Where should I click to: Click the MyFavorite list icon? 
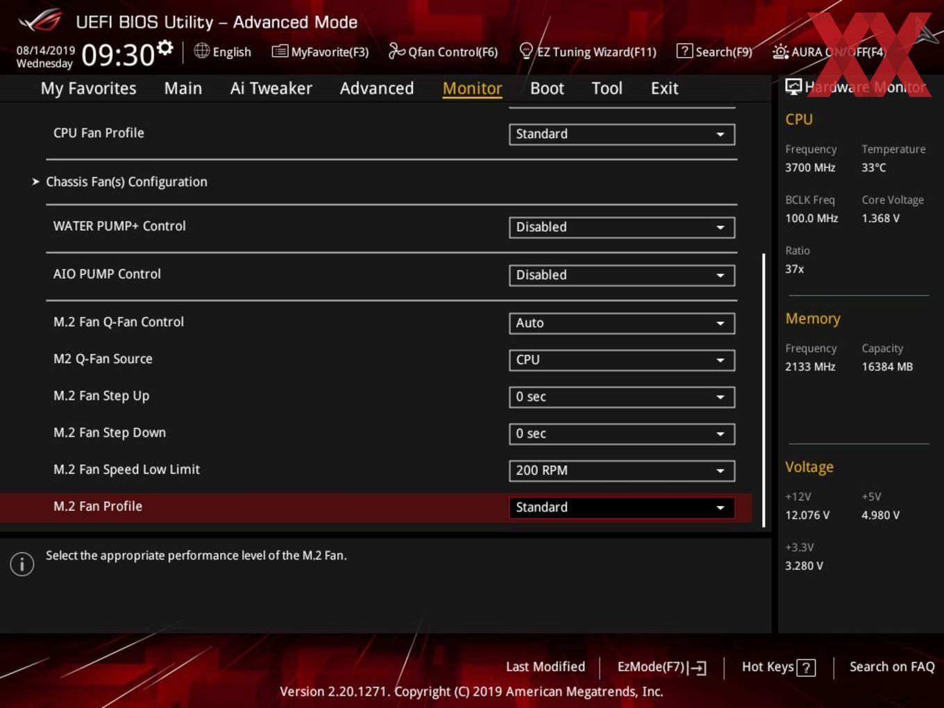tap(280, 51)
